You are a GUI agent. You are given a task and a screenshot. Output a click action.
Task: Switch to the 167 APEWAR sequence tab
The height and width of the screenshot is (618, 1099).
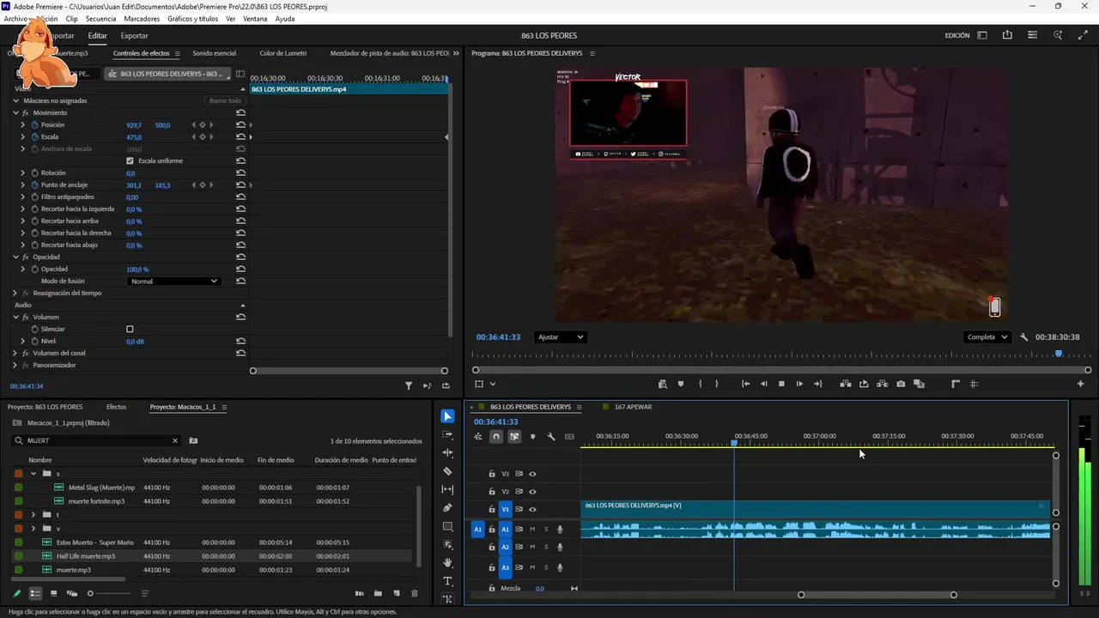633,407
